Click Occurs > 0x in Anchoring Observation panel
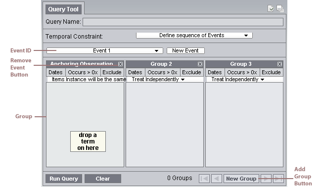321x187 pixels. click(x=83, y=72)
